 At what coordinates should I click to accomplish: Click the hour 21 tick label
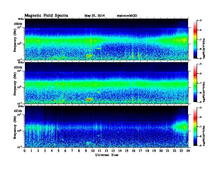[x=167, y=151]
